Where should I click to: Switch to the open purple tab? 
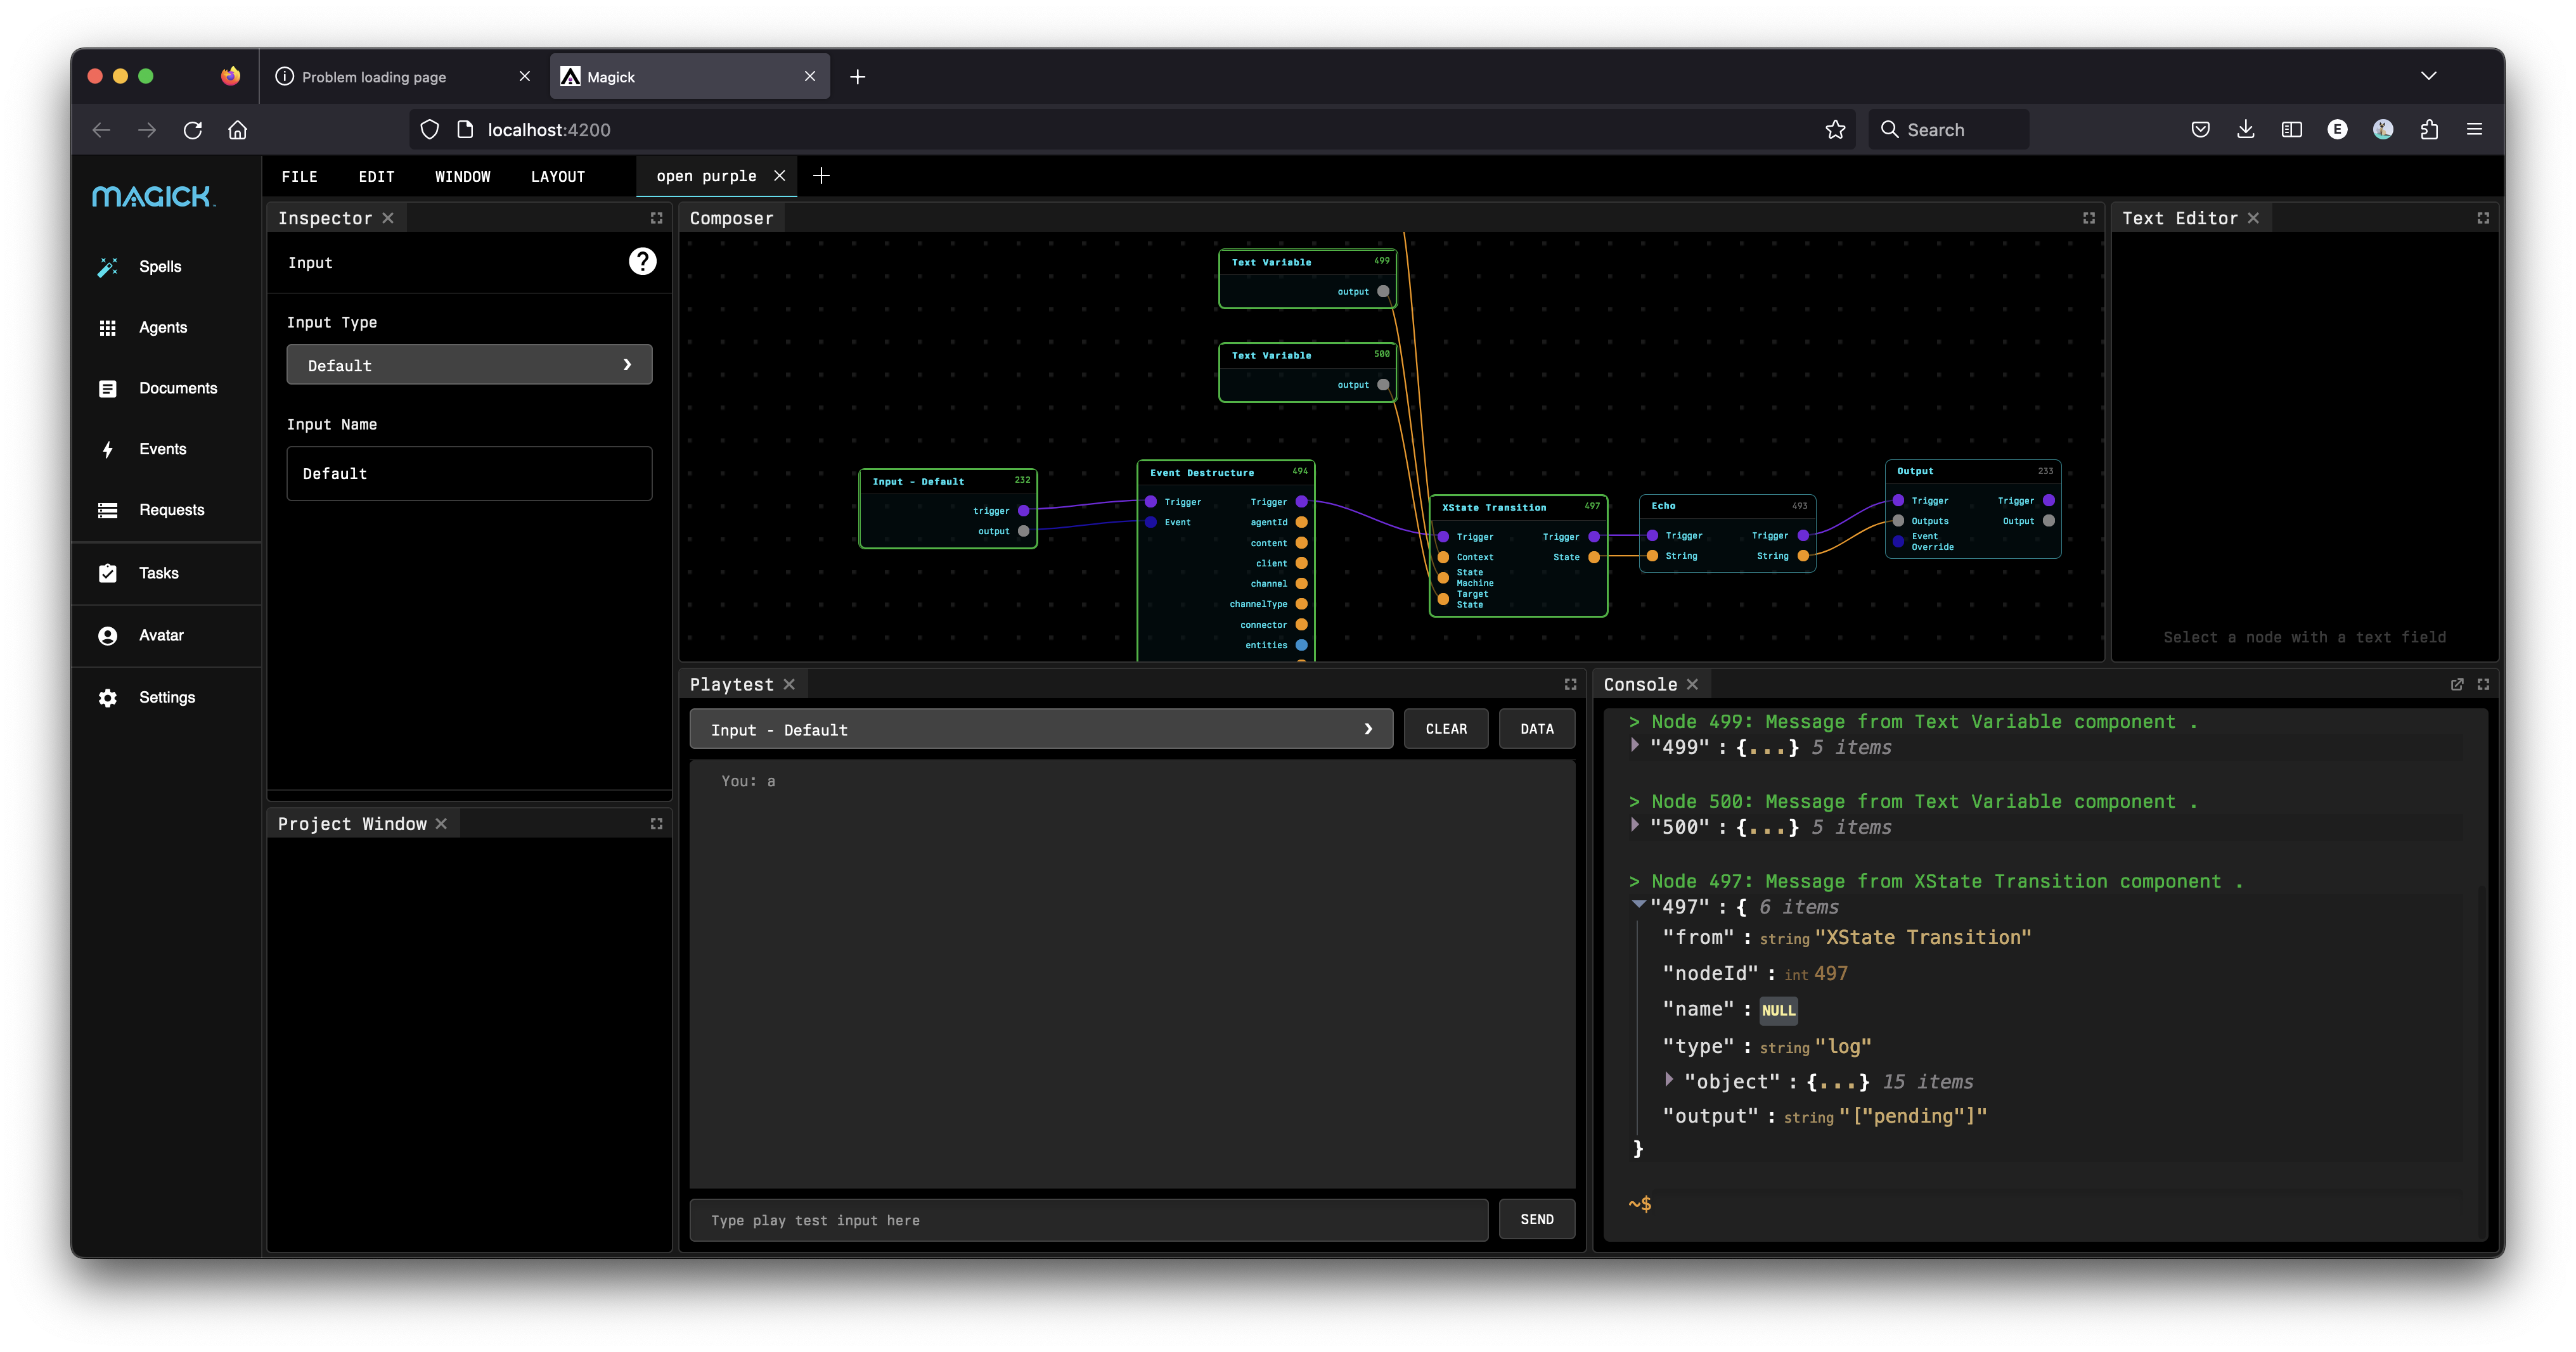pos(706,177)
